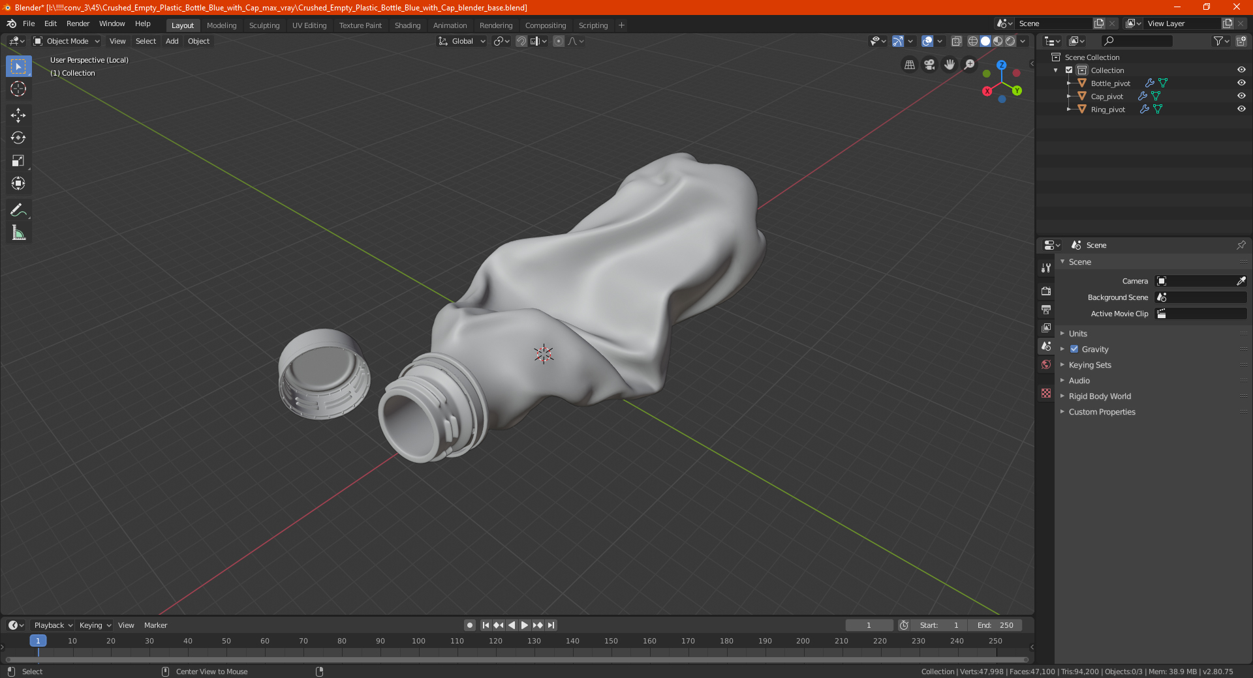
Task: Select Wireframe viewport shading
Action: click(972, 41)
